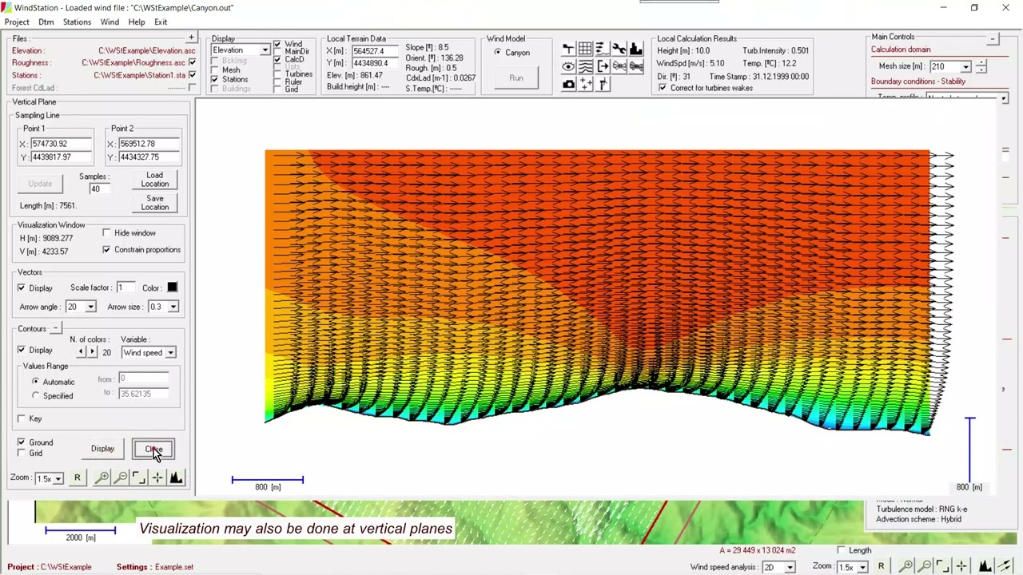Toggle Correct for turbines wakes checkbox
The image size is (1023, 575).
click(x=663, y=88)
